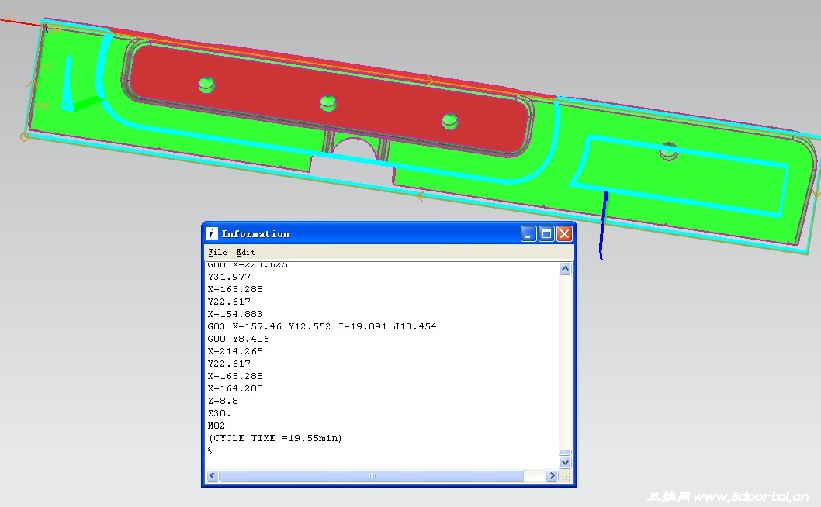Image resolution: width=821 pixels, height=507 pixels.
Task: Click the CYCLE TIME =19.55min line
Action: coord(275,439)
